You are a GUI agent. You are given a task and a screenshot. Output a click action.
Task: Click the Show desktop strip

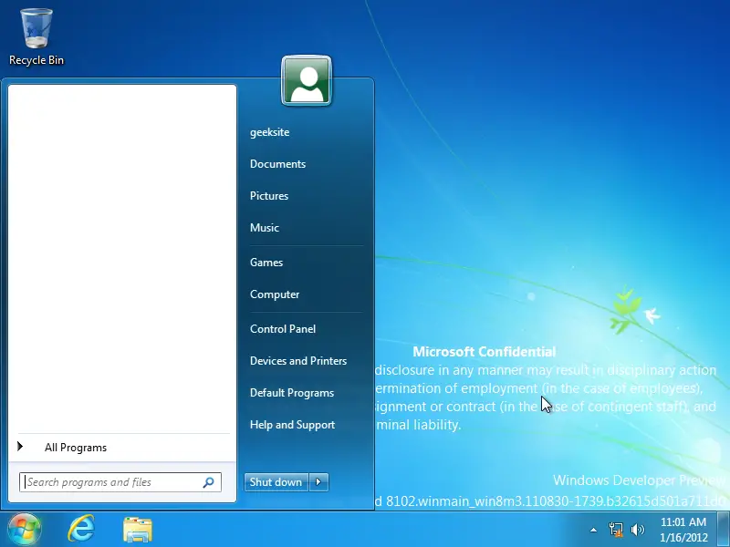(724, 530)
